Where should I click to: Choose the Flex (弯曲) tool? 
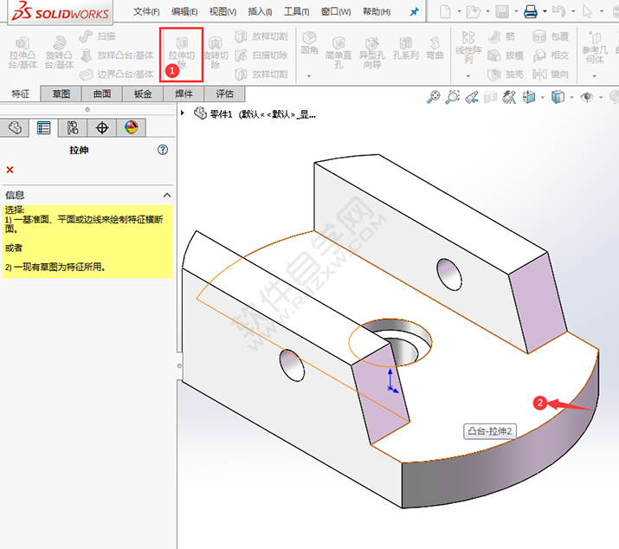point(435,48)
